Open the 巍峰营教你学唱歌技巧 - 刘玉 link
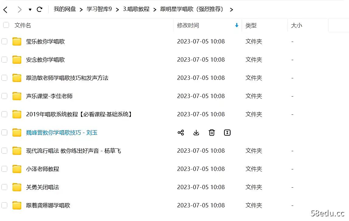 pos(61,133)
